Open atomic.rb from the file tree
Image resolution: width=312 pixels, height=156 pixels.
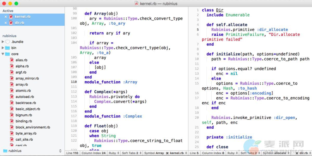pos(23,91)
